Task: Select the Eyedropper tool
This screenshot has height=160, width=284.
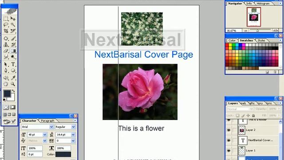Action: tap(13, 78)
